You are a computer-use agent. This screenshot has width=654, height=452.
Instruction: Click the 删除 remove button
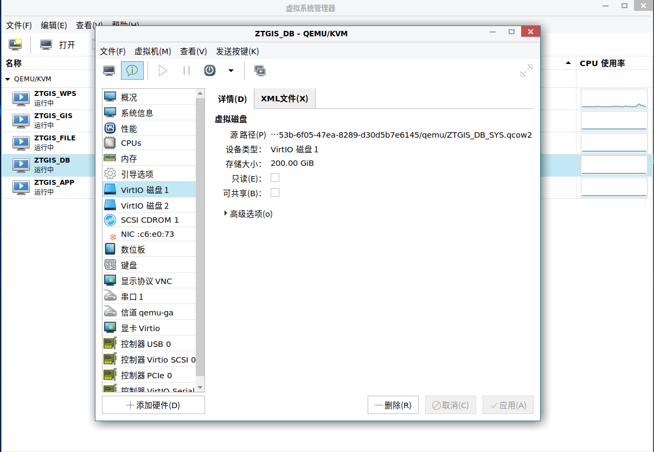pos(393,405)
